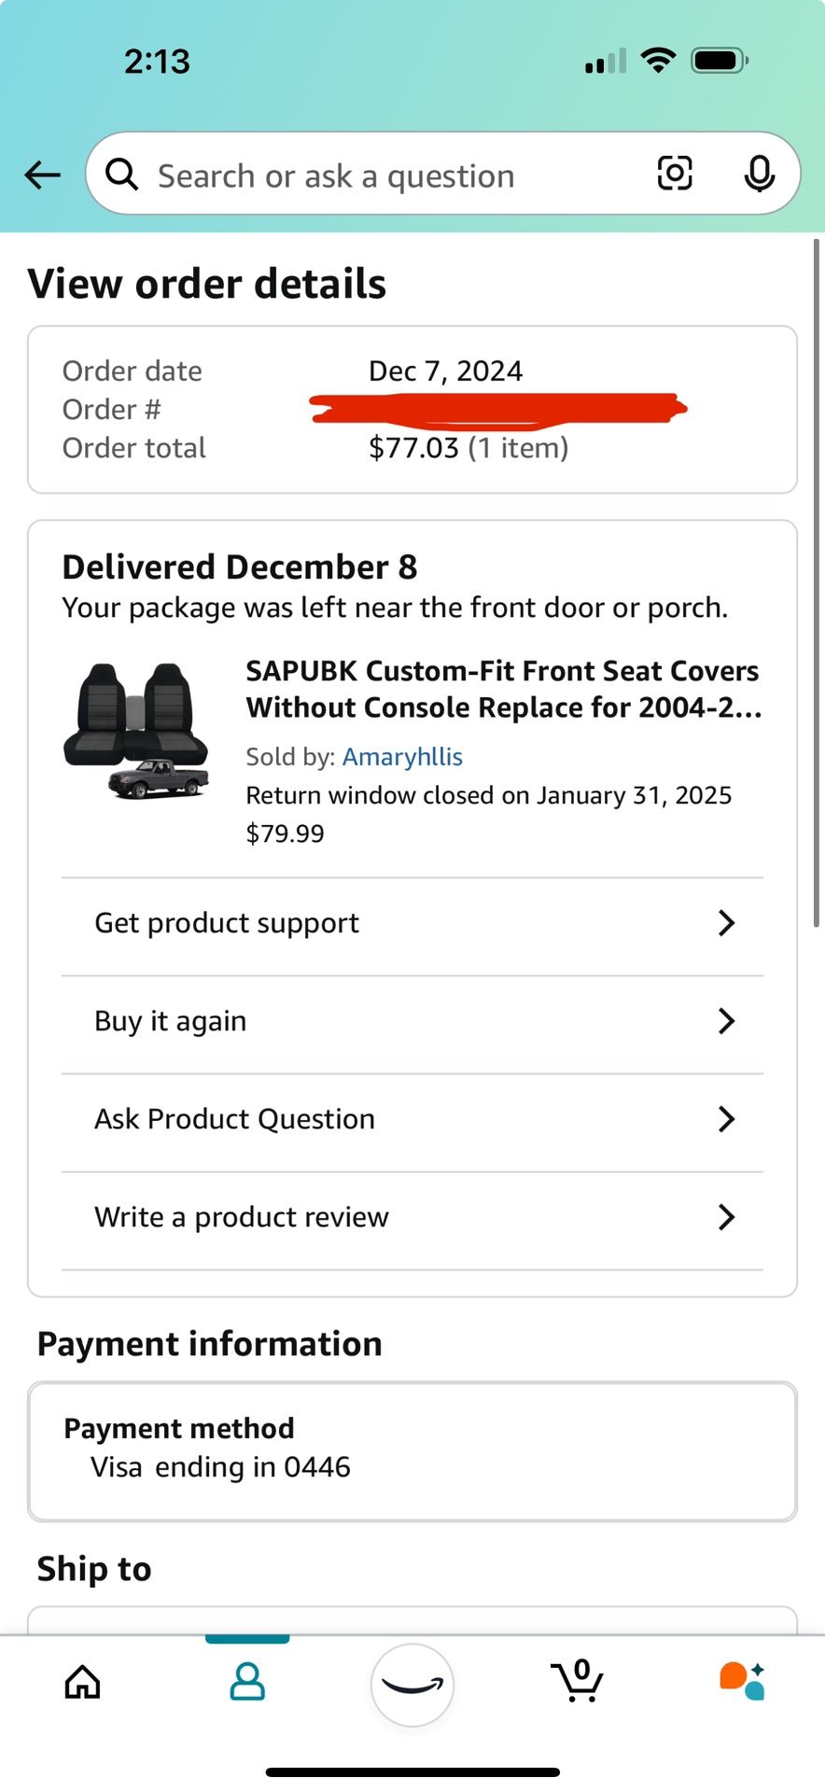Tap the seat covers product thumbnail
The width and height of the screenshot is (825, 1792).
(136, 731)
